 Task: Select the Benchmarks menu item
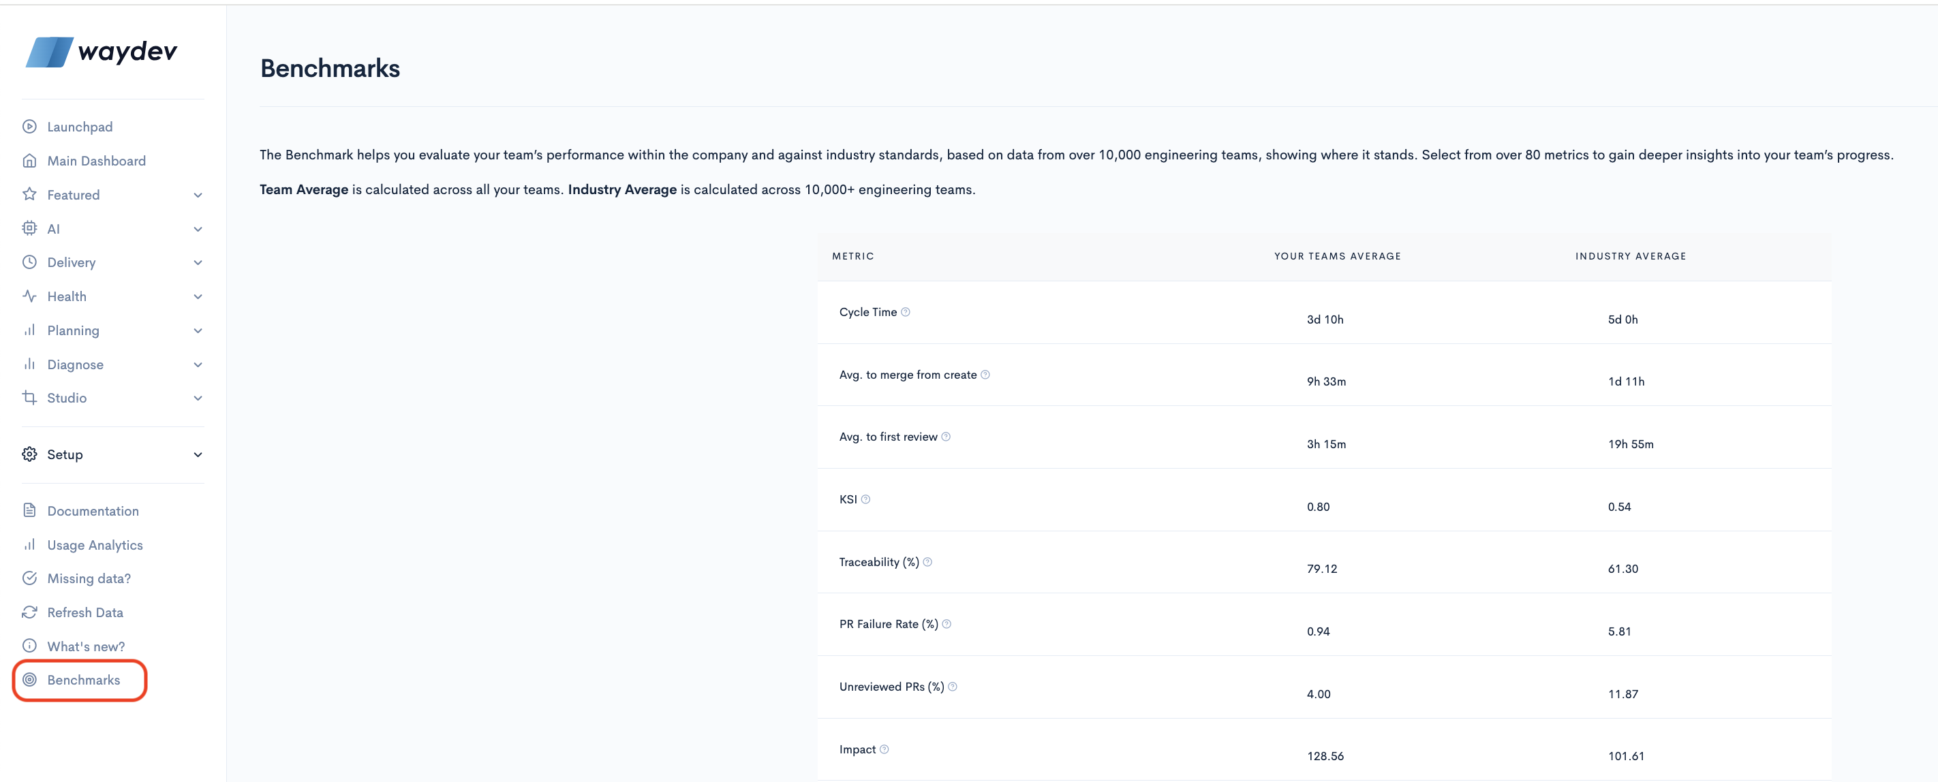[82, 680]
